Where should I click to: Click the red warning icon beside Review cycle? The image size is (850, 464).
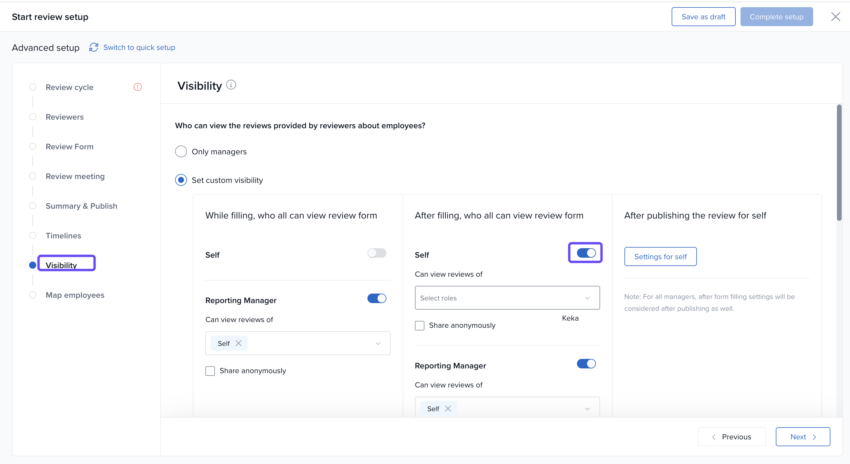(138, 87)
